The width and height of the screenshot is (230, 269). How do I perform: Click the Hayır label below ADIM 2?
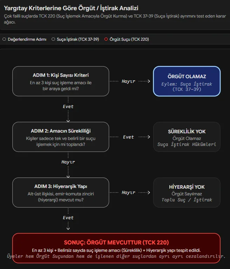[x=68, y=162]
